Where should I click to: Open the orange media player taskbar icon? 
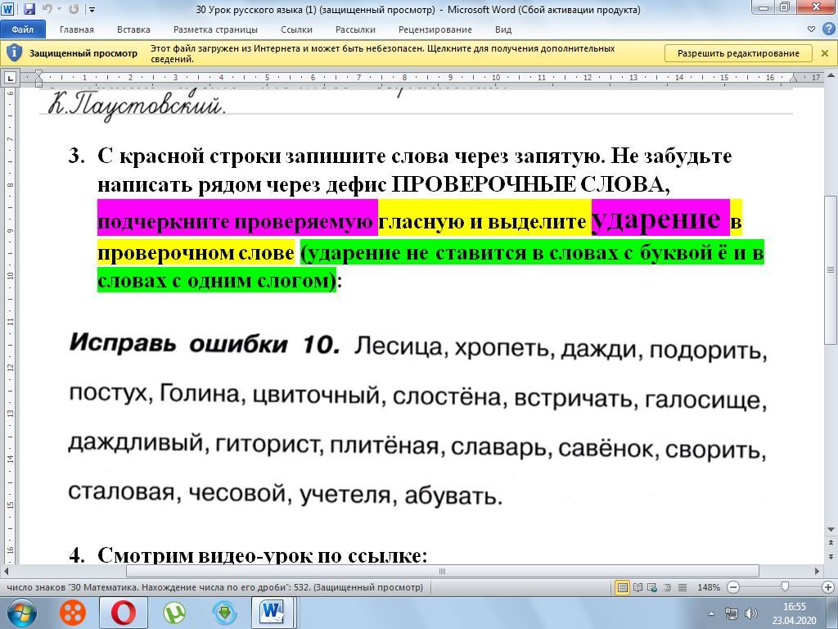pos(73,613)
